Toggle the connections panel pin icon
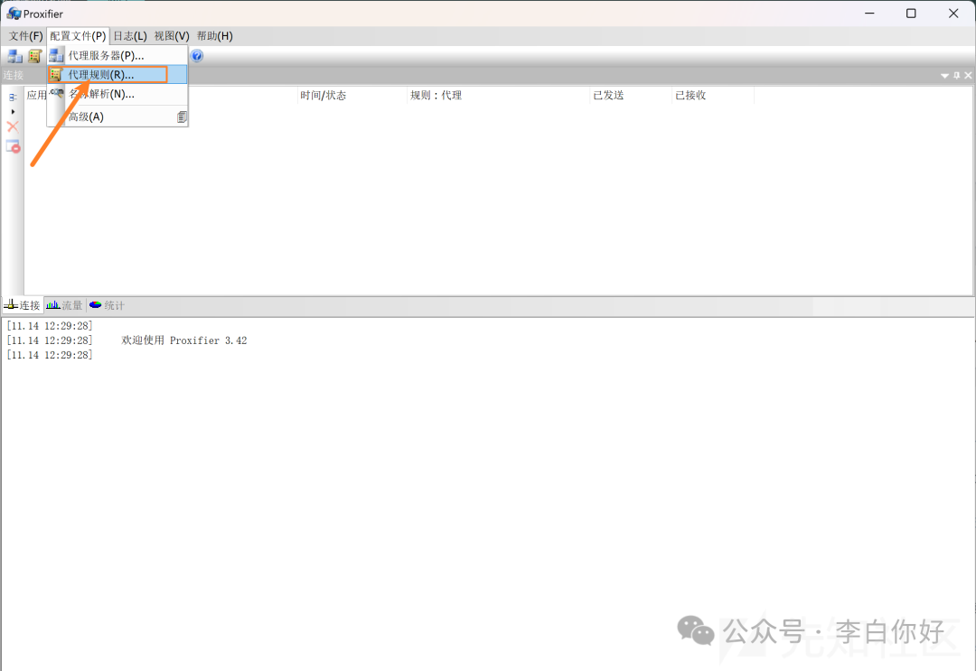 pos(957,75)
